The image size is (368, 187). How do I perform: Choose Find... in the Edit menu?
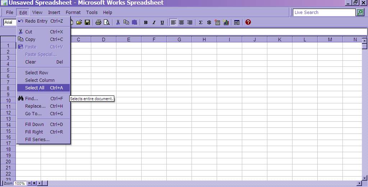[43, 99]
